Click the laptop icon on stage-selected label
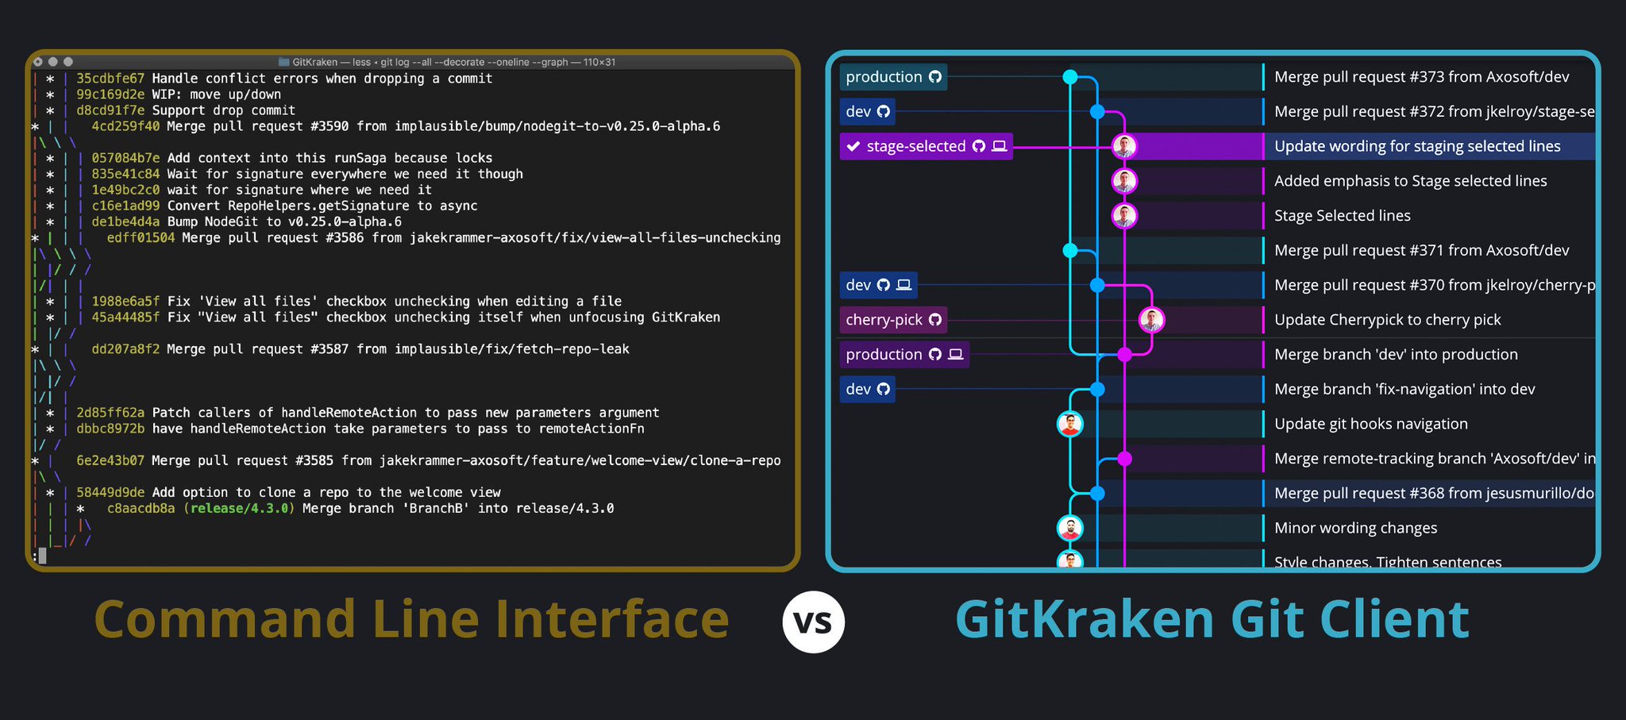Viewport: 1626px width, 720px height. pyautogui.click(x=1000, y=146)
